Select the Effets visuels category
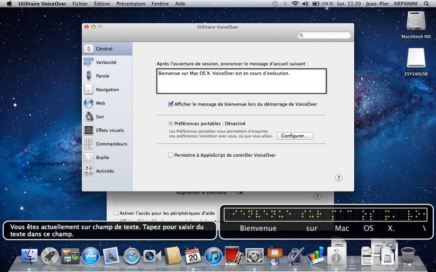Screen dimensions: 436x272 point(107,130)
